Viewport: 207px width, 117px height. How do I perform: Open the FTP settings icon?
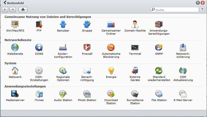coord(39,24)
